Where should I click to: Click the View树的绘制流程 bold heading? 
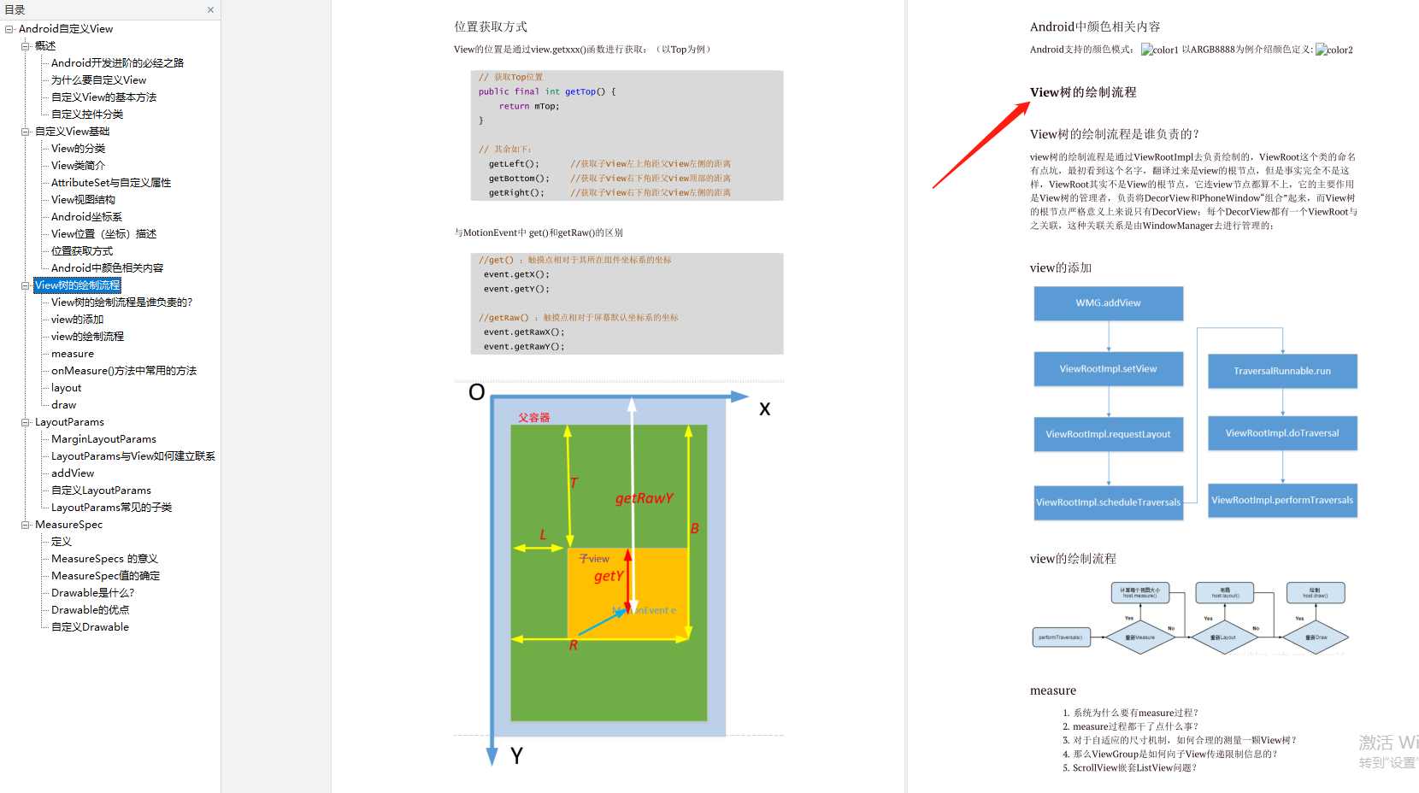pos(1083,92)
